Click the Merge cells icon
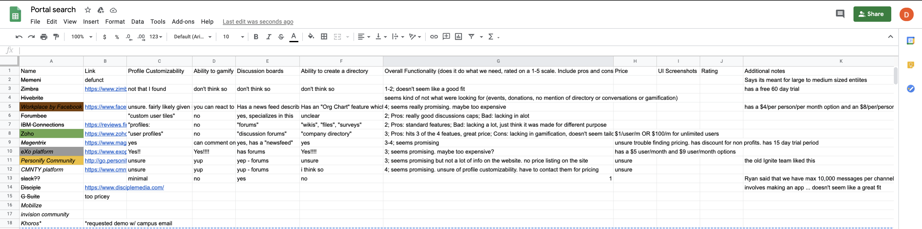 pyautogui.click(x=337, y=37)
